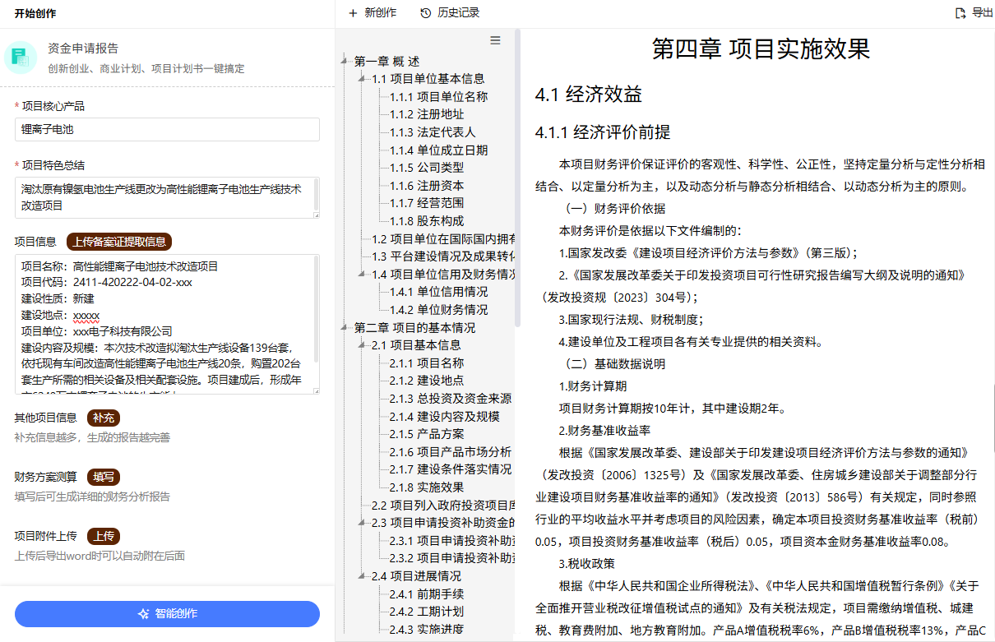
Task: Start 智能创作 generation
Action: coord(167,614)
